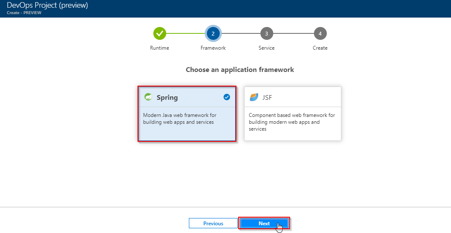
Task: Go back with the Previous button
Action: [x=213, y=224]
